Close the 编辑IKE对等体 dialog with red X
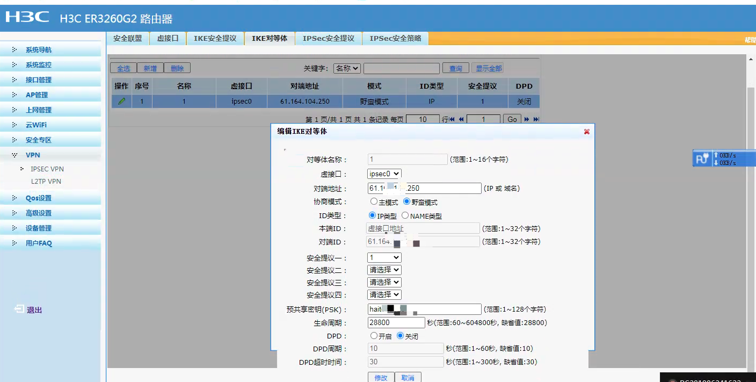The image size is (756, 382). 586,131
